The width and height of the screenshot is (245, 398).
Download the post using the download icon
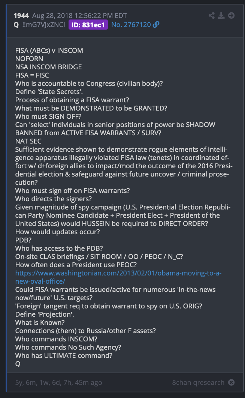(x=221, y=16)
